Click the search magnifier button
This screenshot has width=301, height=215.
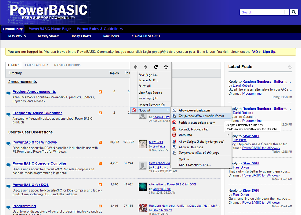click(294, 12)
